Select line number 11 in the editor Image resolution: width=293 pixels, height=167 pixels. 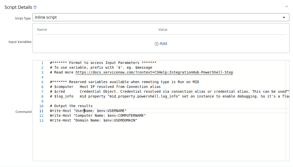click(41, 111)
